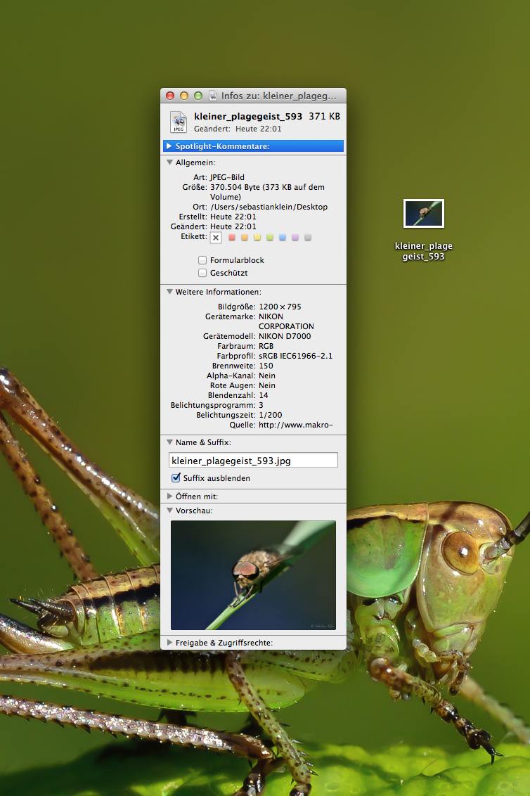Click the Farbprofil value sRGB IEC61966-2.1
This screenshot has height=796, width=530.
[x=295, y=356]
